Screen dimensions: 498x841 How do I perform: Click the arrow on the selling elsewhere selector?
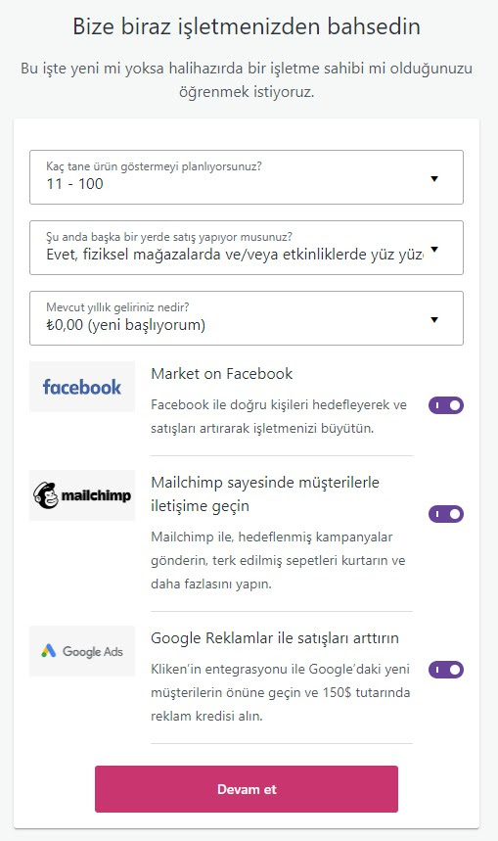434,250
